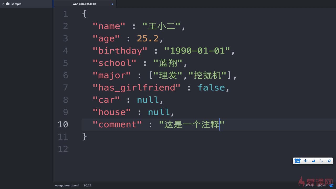This screenshot has width=336, height=189.
Task: Click the sample folder icon
Action: (x=7, y=4)
